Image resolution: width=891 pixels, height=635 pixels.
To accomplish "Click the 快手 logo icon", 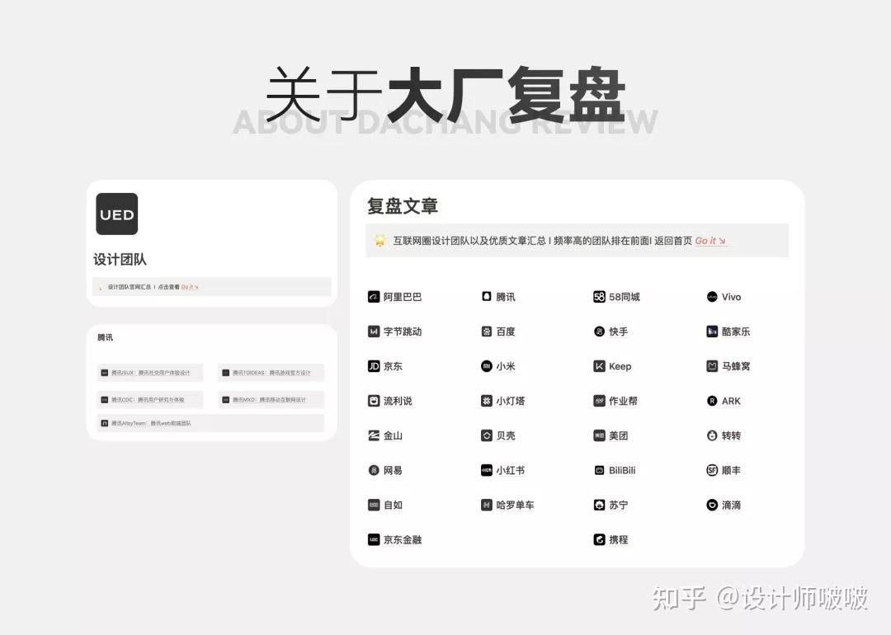I will click(599, 332).
